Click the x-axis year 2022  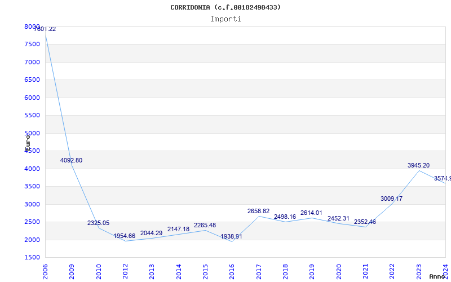pos(392,272)
